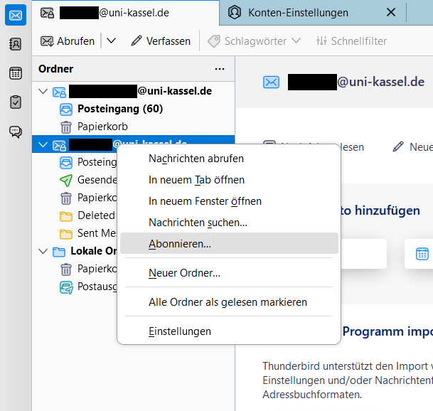Screen dimensions: 433x411
Task: Open the Schlagwörter tag dropdown
Action: (254, 41)
